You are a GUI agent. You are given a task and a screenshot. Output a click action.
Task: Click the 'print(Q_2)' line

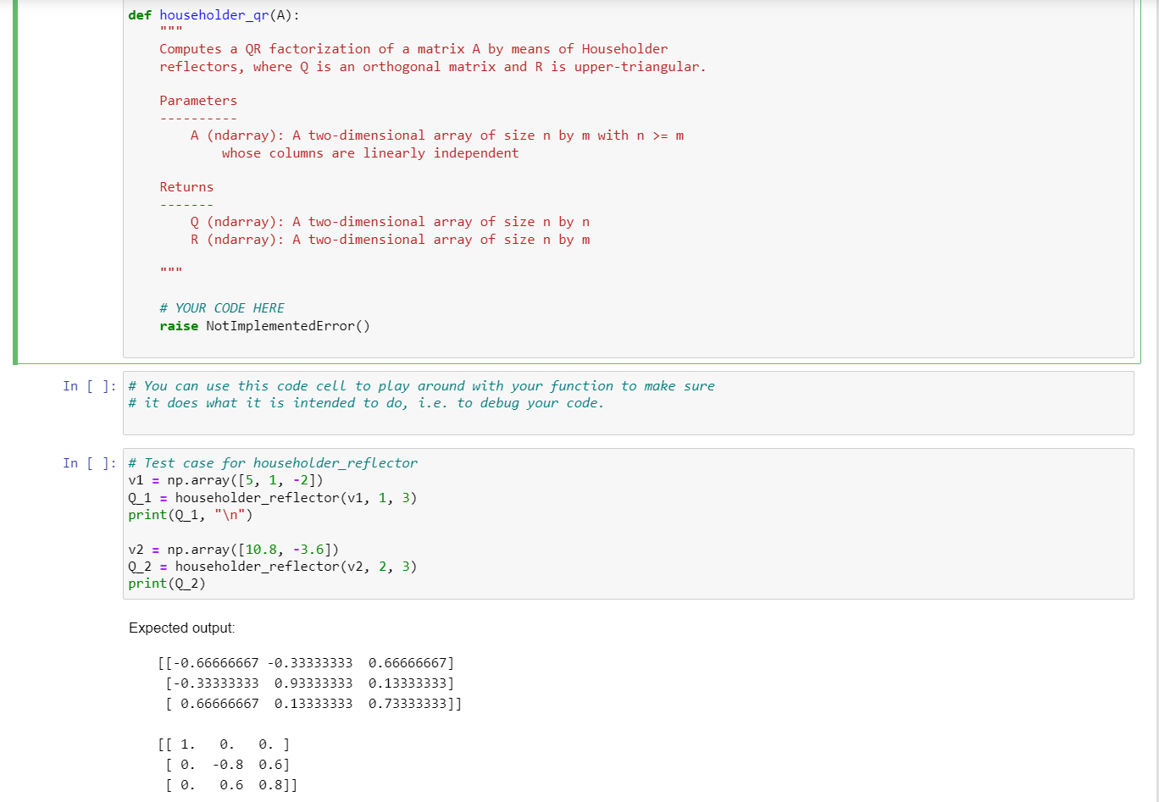[167, 584]
